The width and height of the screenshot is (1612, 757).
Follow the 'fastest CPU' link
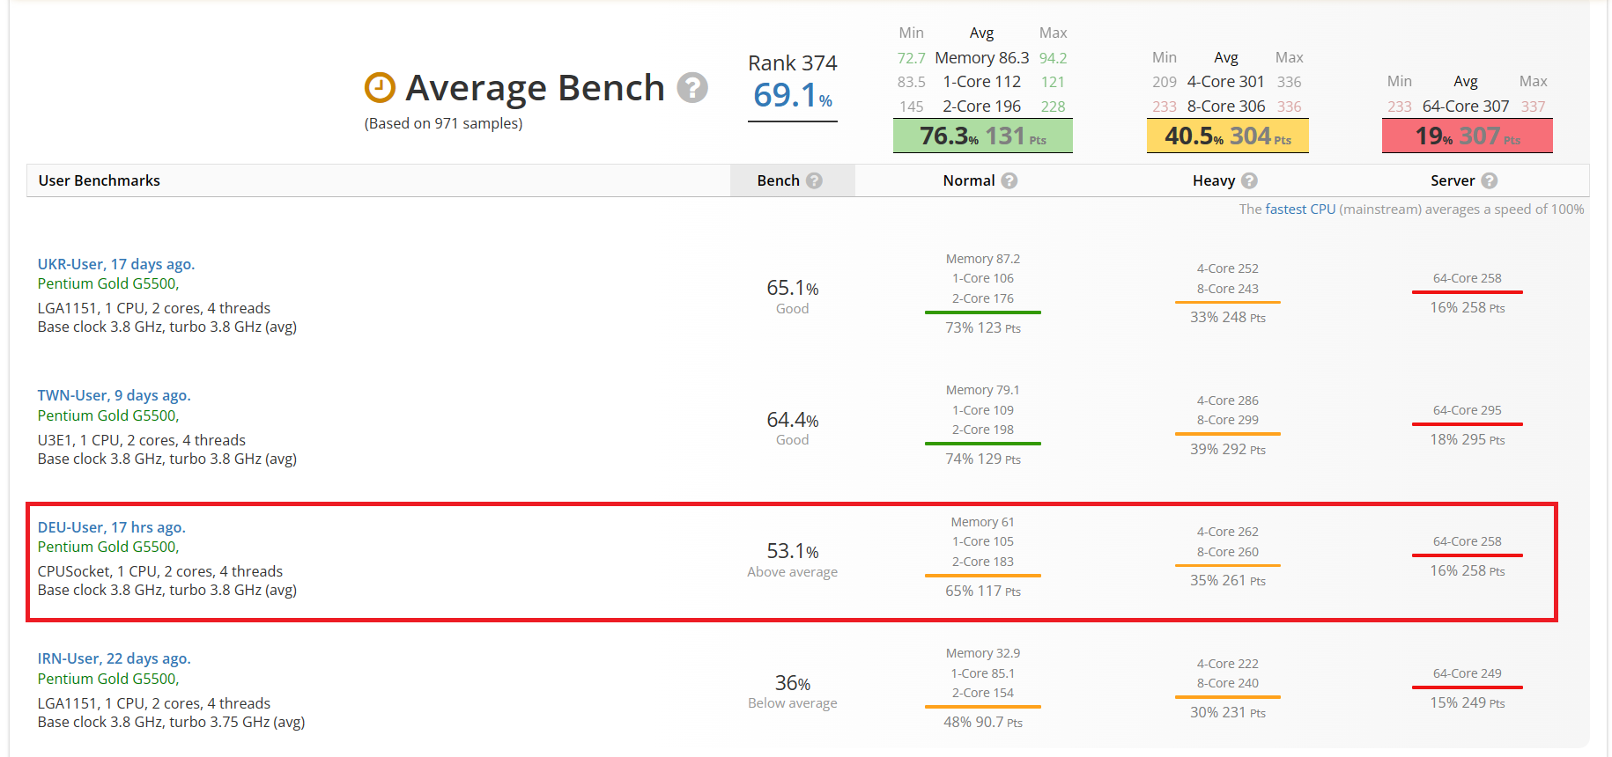[1300, 209]
